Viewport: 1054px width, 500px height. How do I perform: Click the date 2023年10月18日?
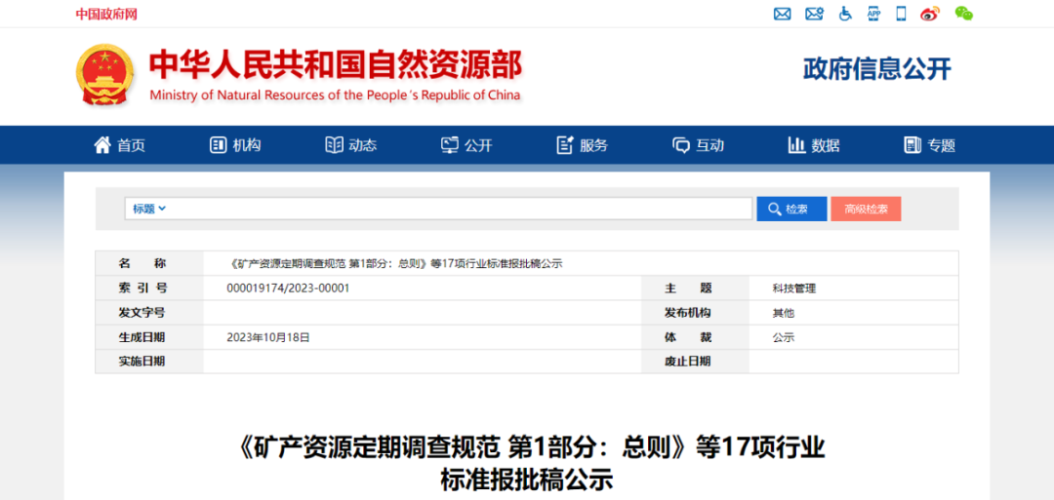(x=268, y=337)
